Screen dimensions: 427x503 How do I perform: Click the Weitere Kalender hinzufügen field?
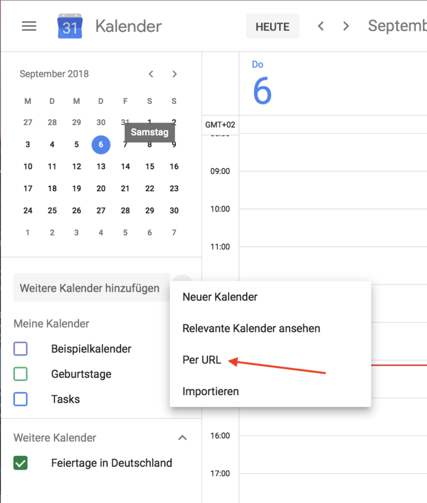click(x=90, y=288)
